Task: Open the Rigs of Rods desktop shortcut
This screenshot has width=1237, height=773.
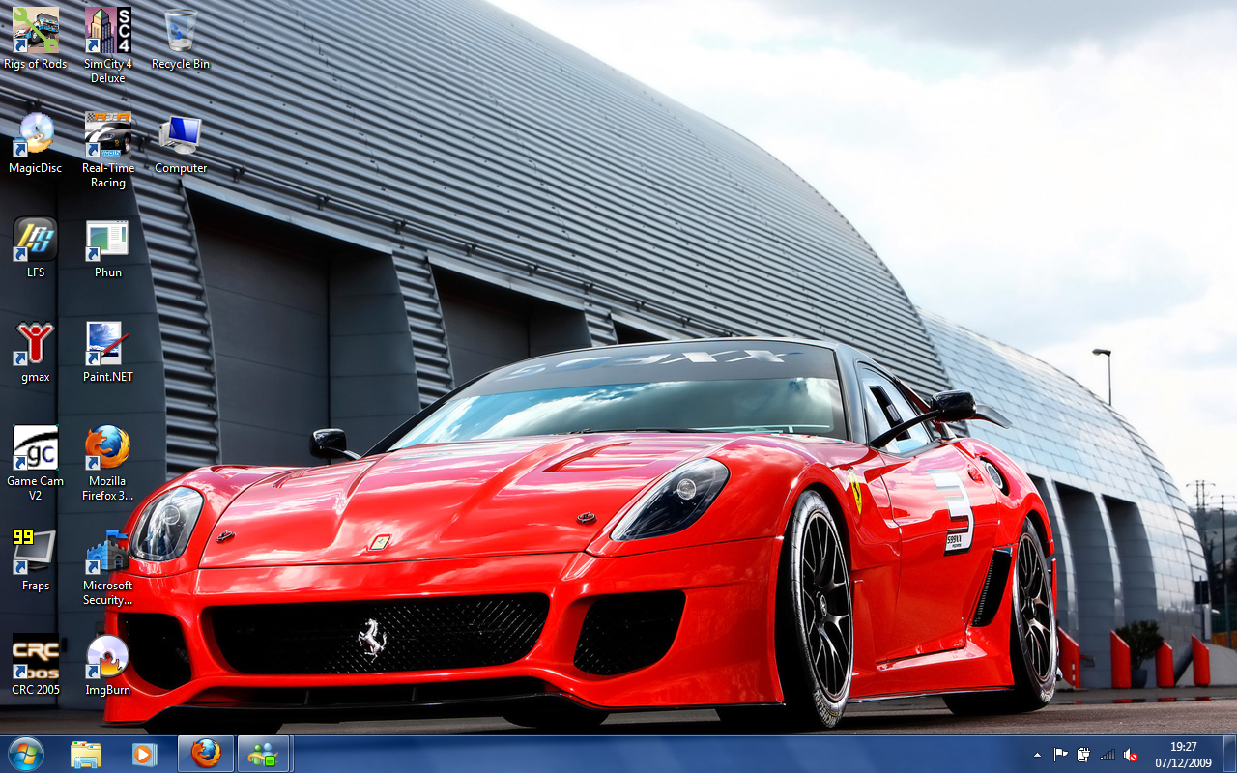Action: [x=36, y=39]
